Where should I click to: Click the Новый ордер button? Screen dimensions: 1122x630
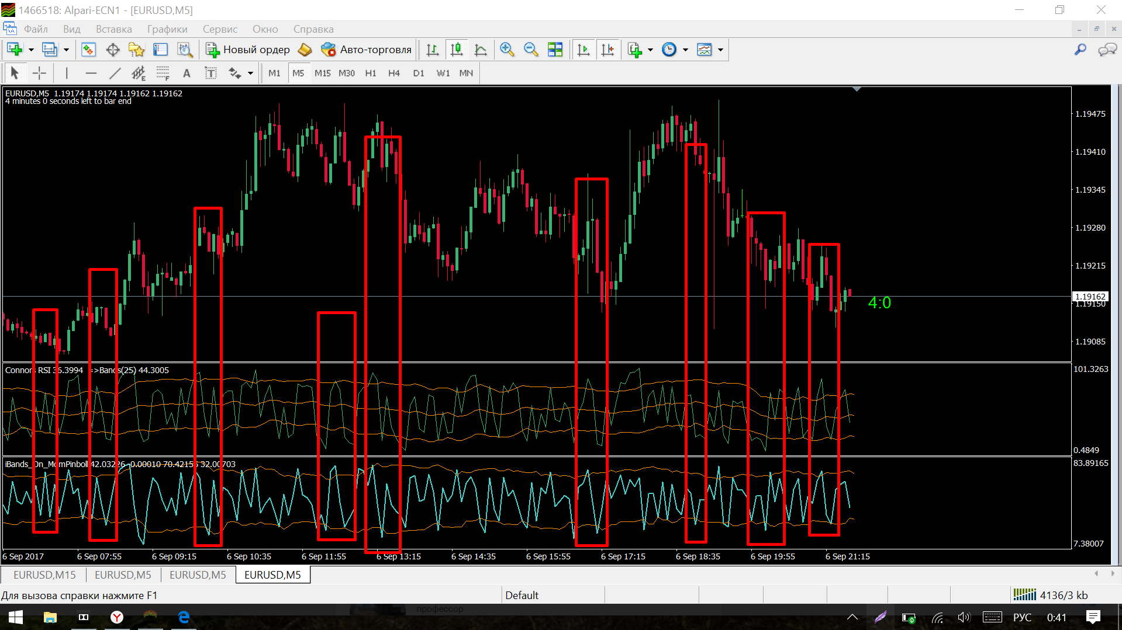click(x=248, y=50)
